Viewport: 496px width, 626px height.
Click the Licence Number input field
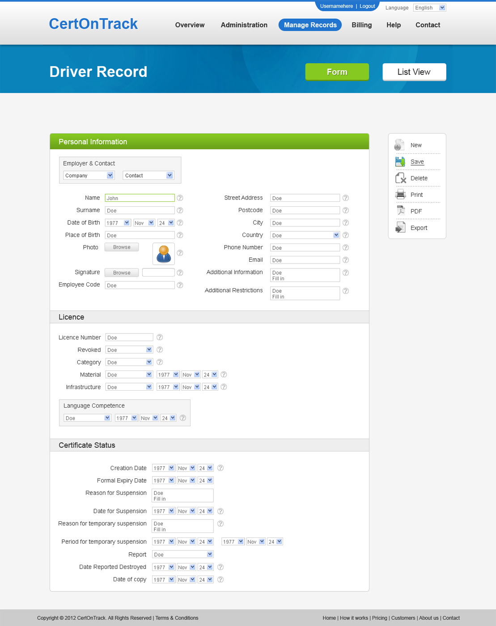(x=129, y=337)
